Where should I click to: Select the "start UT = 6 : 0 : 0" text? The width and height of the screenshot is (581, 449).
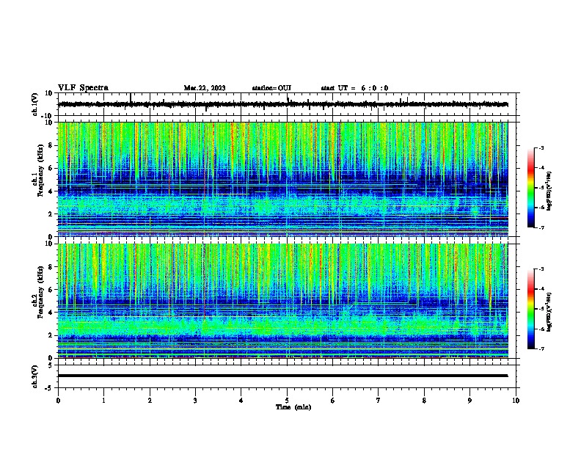pyautogui.click(x=354, y=88)
